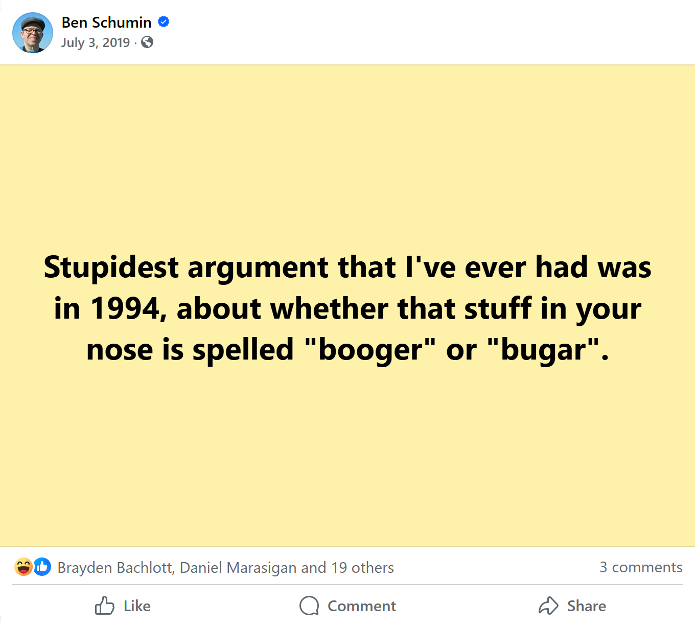Click the thumbs-up outline Like icon
This screenshot has width=695, height=626.
coord(105,606)
